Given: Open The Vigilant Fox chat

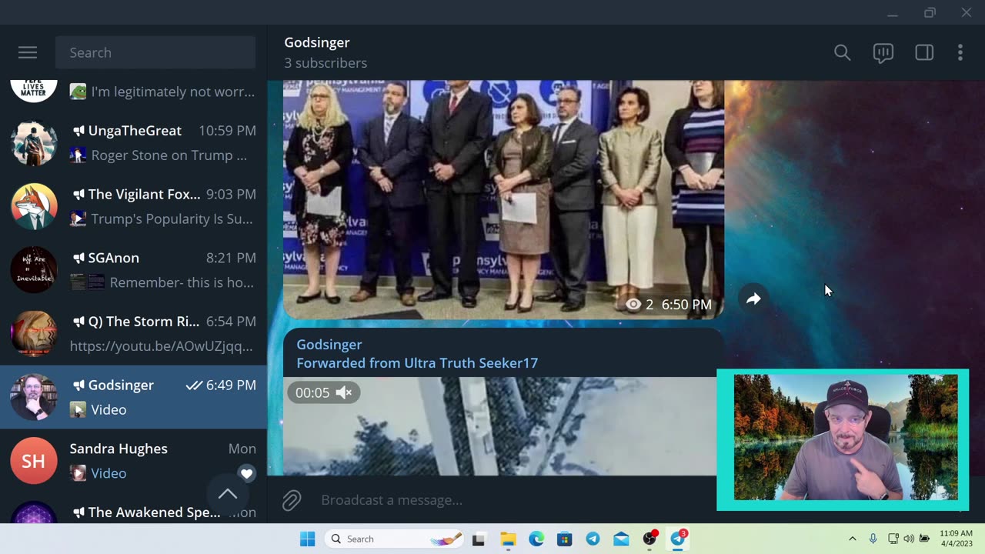Looking at the screenshot, I should [x=134, y=206].
